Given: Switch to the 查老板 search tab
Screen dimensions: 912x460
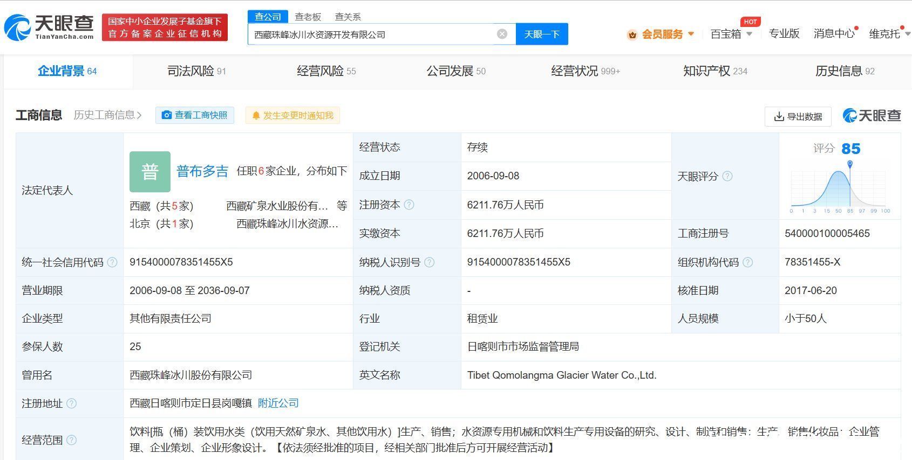Looking at the screenshot, I should pyautogui.click(x=308, y=17).
